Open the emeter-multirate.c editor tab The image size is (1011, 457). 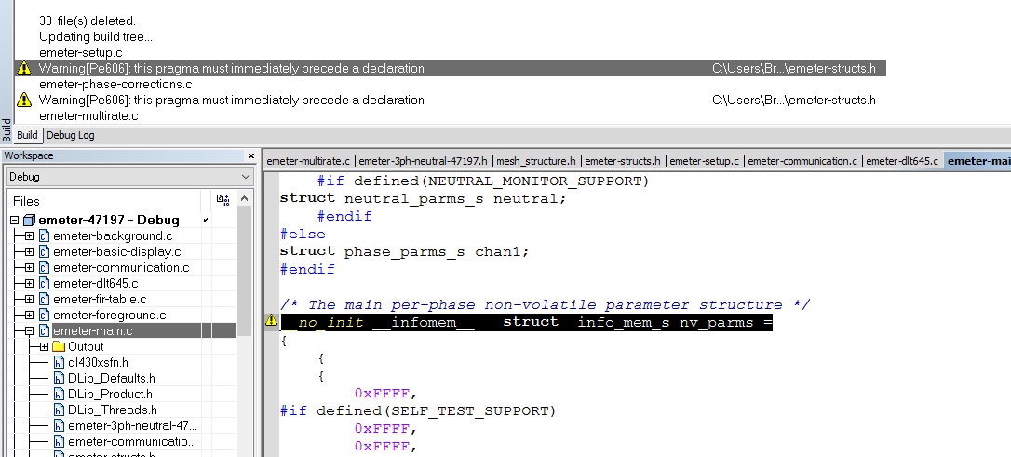tap(308, 161)
